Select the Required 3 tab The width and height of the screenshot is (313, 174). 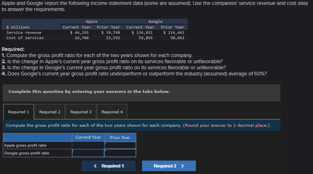coord(81,112)
